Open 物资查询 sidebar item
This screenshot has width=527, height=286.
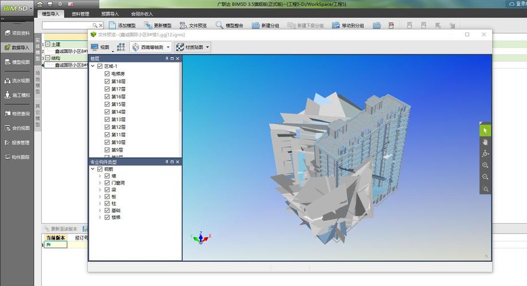click(x=17, y=114)
